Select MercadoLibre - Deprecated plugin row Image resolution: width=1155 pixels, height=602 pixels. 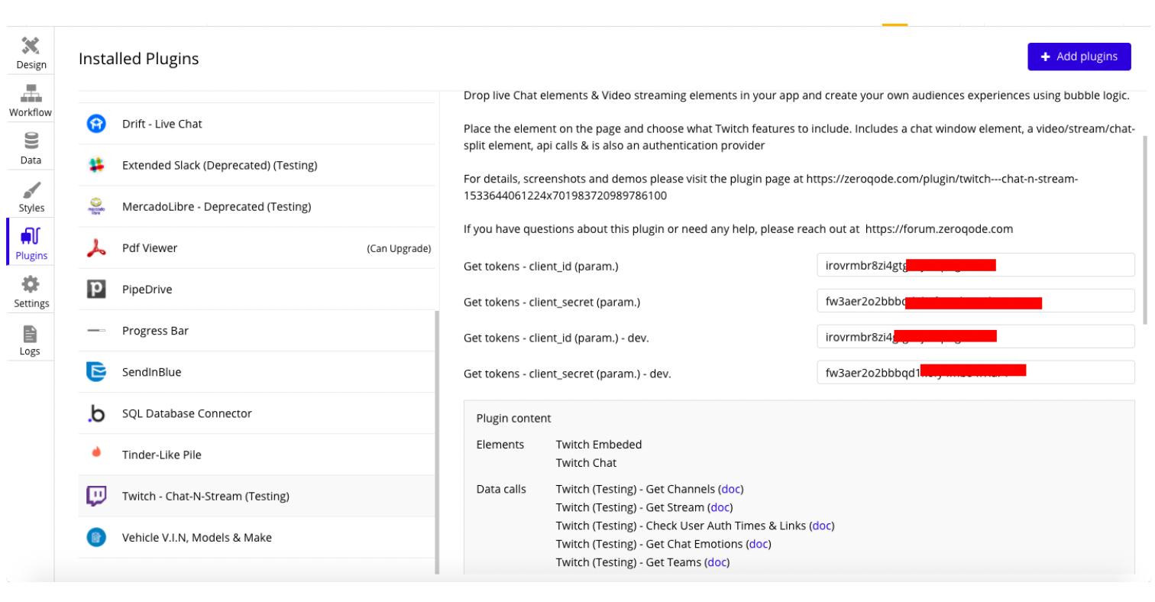coord(257,206)
